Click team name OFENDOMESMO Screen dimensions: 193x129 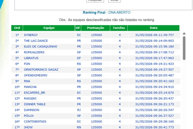[x=35, y=75]
